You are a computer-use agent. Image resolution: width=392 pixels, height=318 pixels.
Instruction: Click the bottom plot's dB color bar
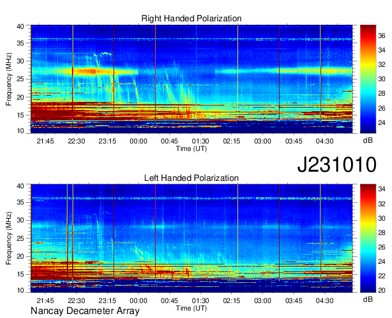368,238
